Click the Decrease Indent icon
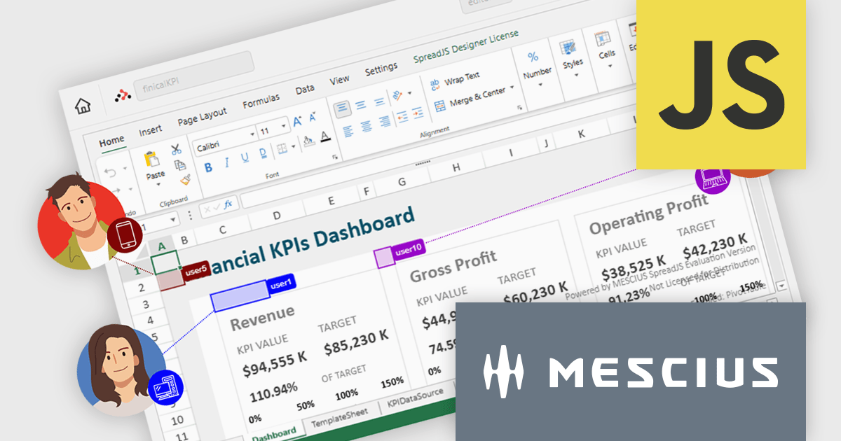The height and width of the screenshot is (441, 841). point(402,117)
